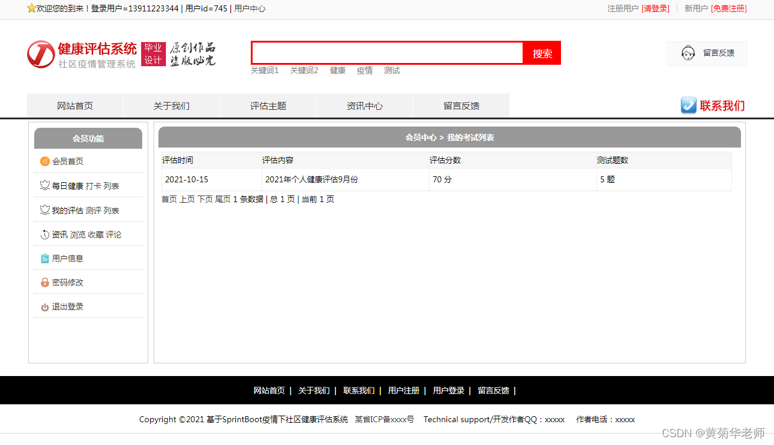Click the 会员功能 sidebar header
The width and height of the screenshot is (774, 445).
[x=88, y=138]
